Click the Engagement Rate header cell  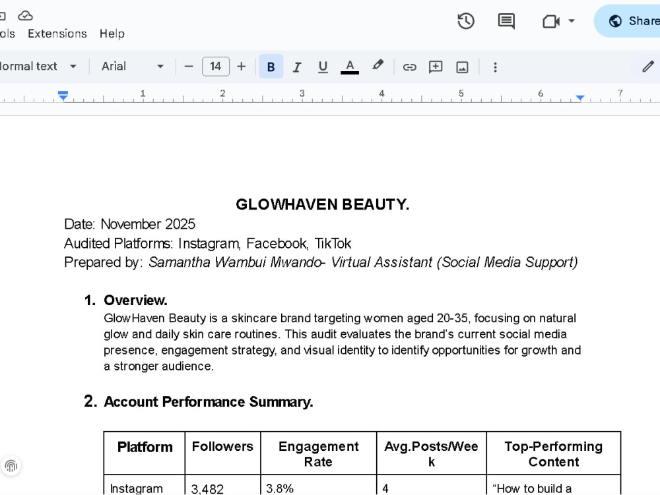click(x=319, y=453)
